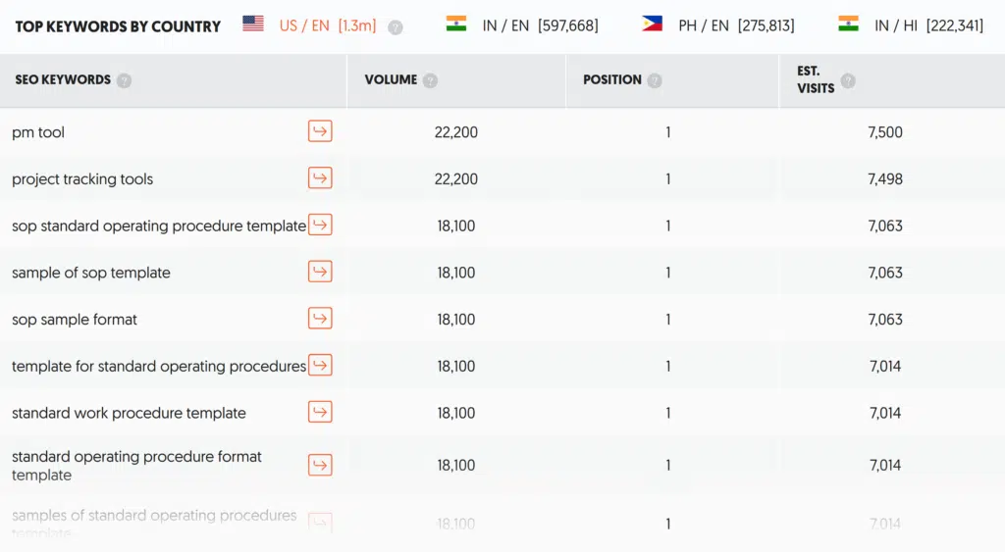The height and width of the screenshot is (552, 1005).
Task: Switch to IN / HI keywords tab
Action: coord(911,25)
